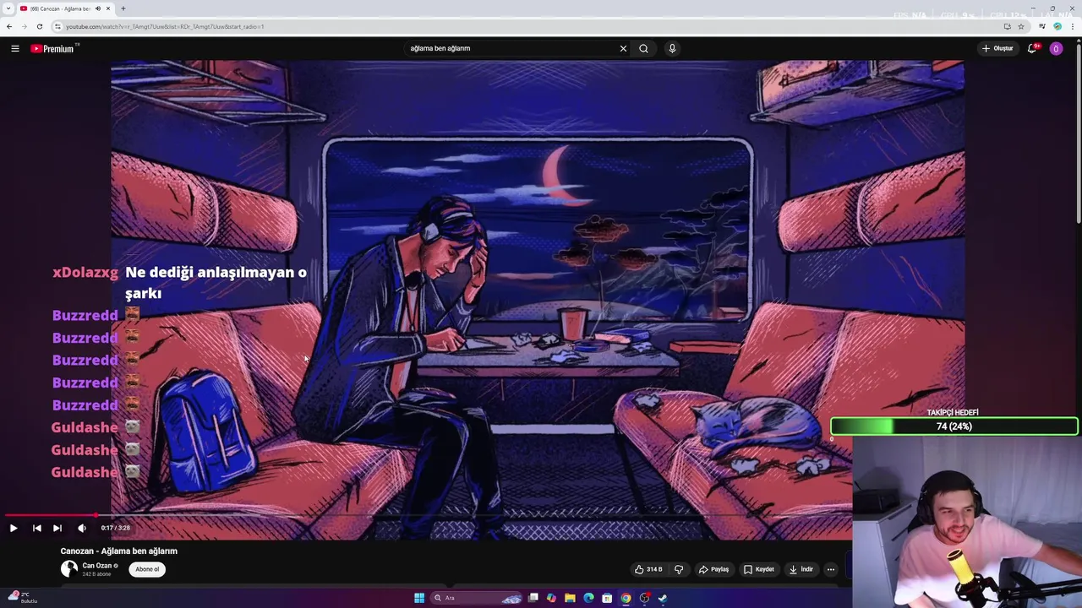Expand the tab search dropdown arrow
The width and height of the screenshot is (1082, 608).
coord(8,8)
